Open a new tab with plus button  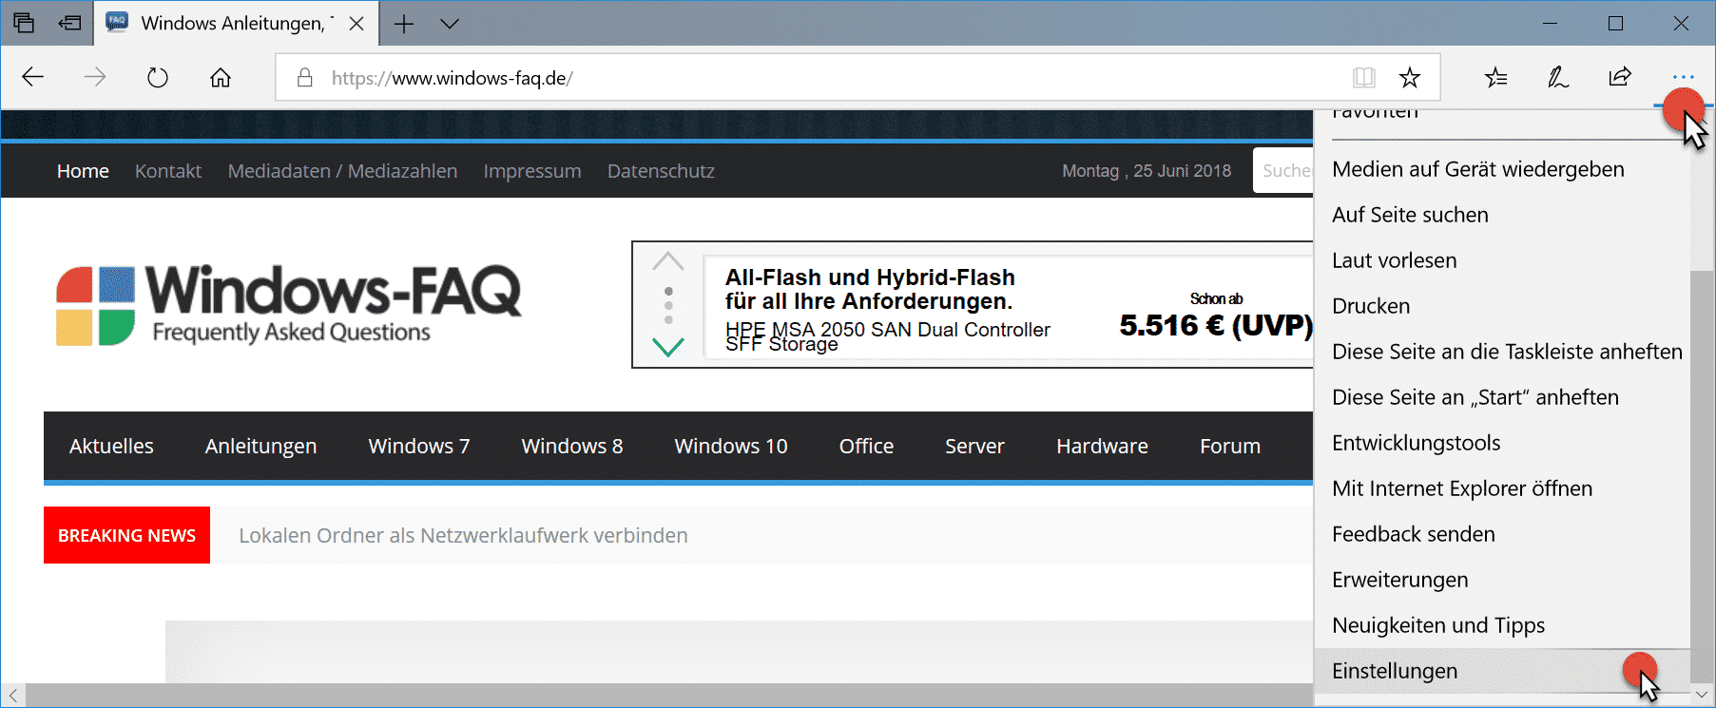point(404,24)
